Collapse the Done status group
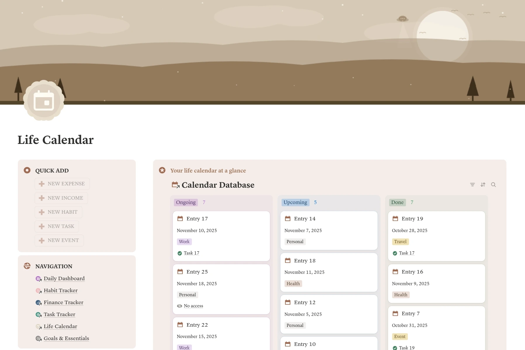Viewport: 525px width, 350px height. (x=397, y=202)
